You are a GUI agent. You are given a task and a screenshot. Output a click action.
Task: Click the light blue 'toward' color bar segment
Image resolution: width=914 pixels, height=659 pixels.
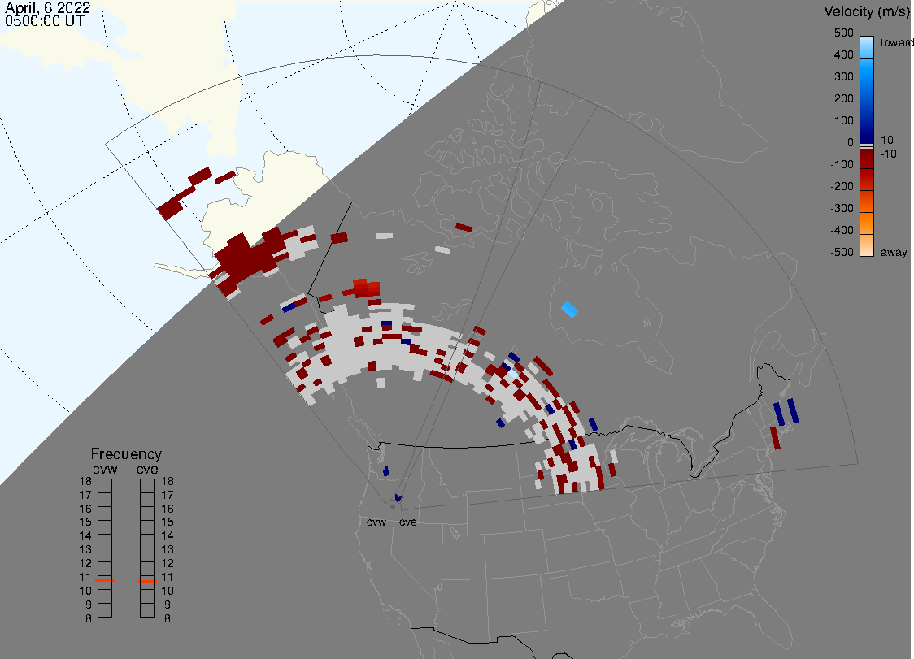pyautogui.click(x=867, y=44)
